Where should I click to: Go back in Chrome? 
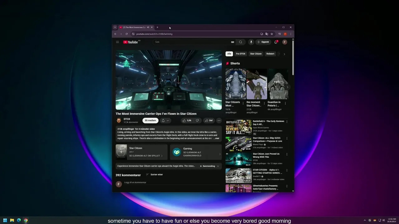pos(115,34)
